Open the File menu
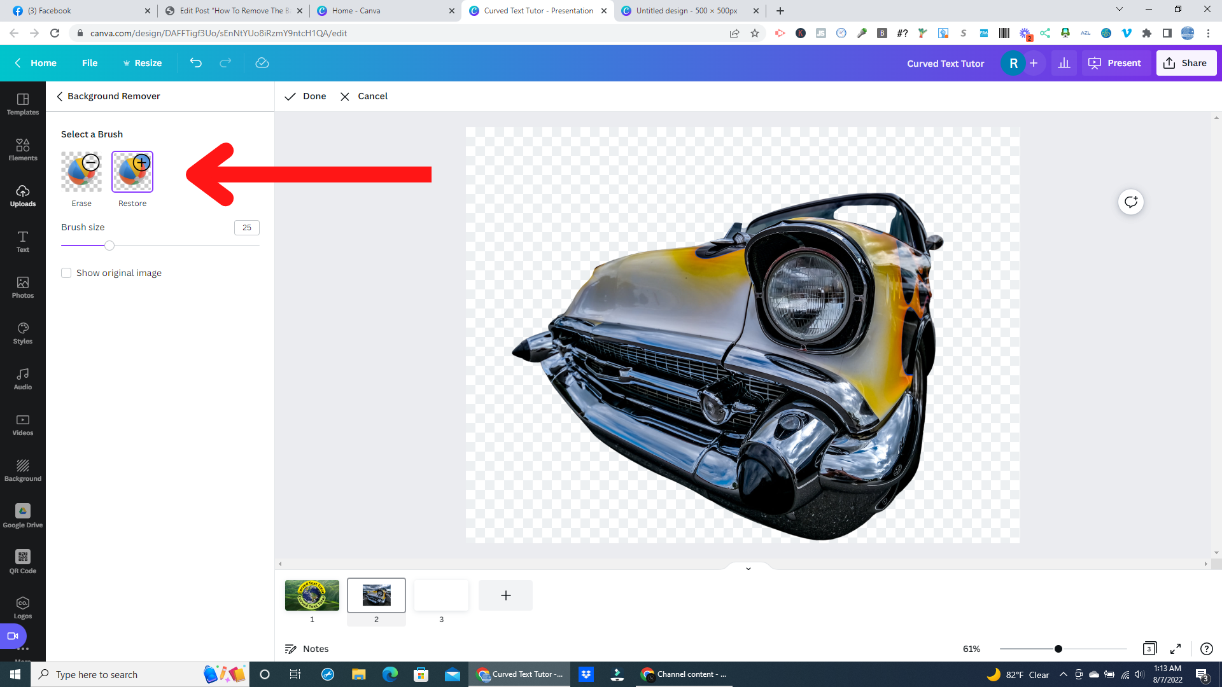The height and width of the screenshot is (687, 1222). coord(90,63)
